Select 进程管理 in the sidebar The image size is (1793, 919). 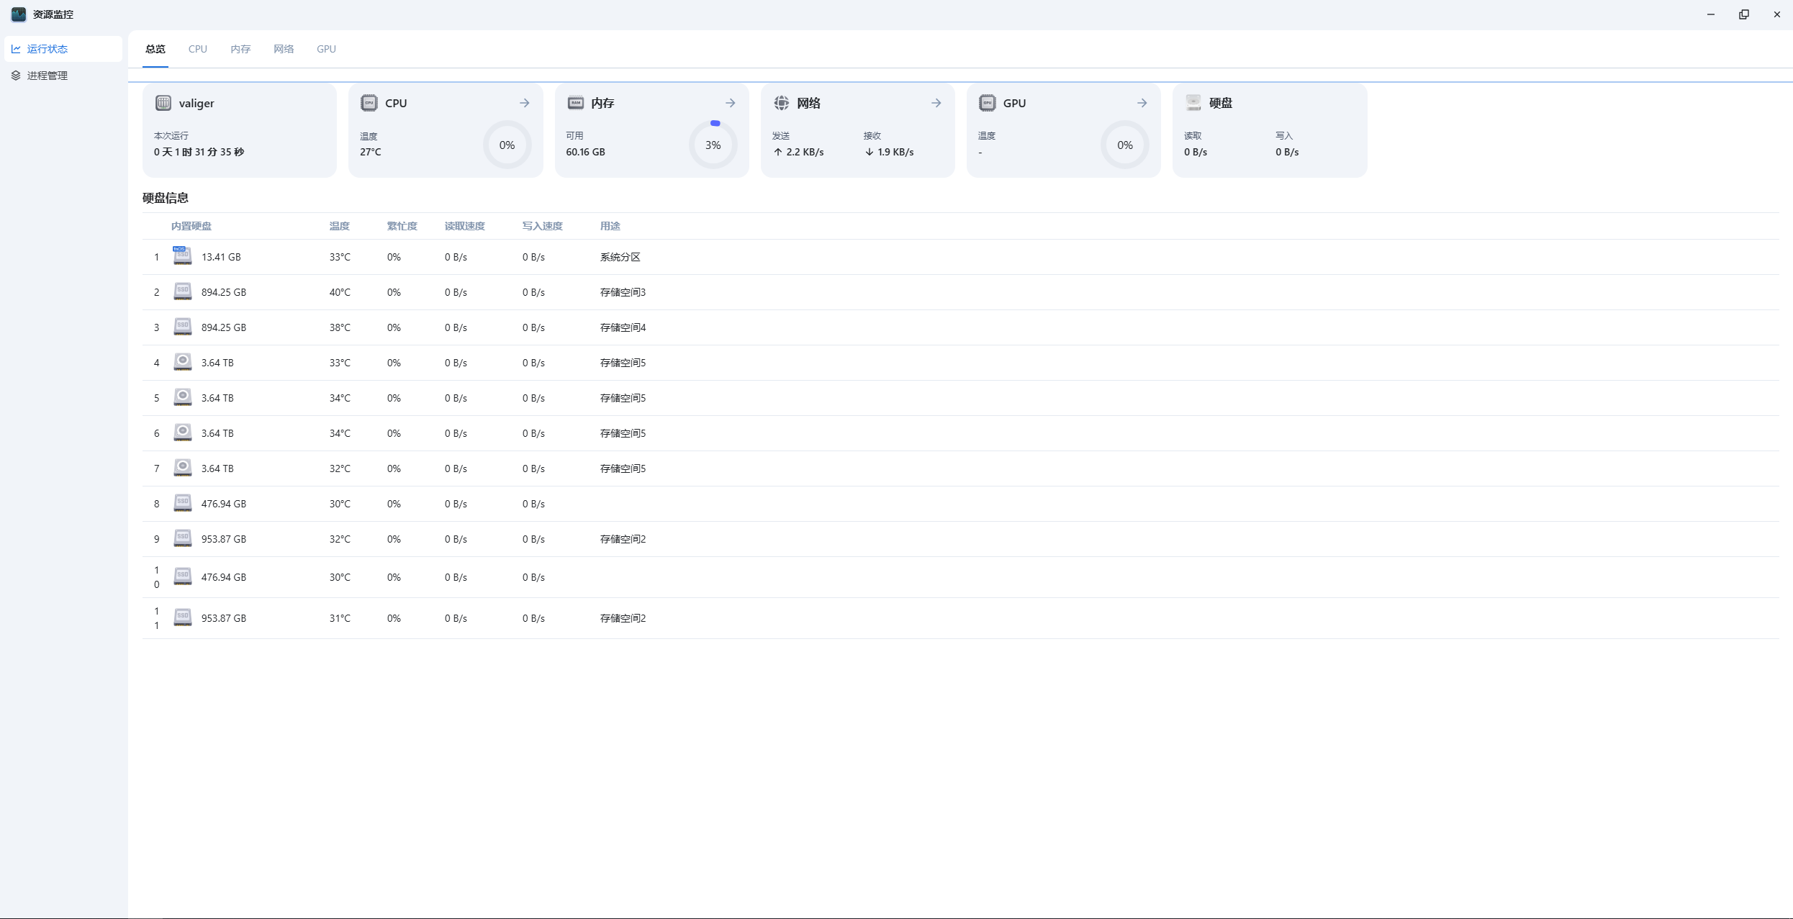click(x=48, y=76)
